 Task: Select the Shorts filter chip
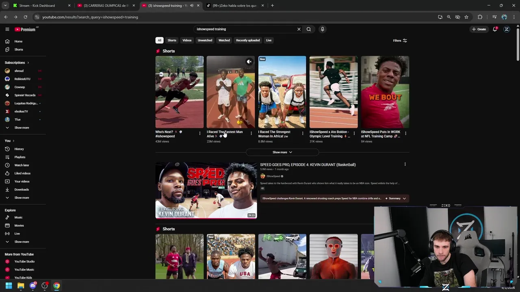click(172, 40)
